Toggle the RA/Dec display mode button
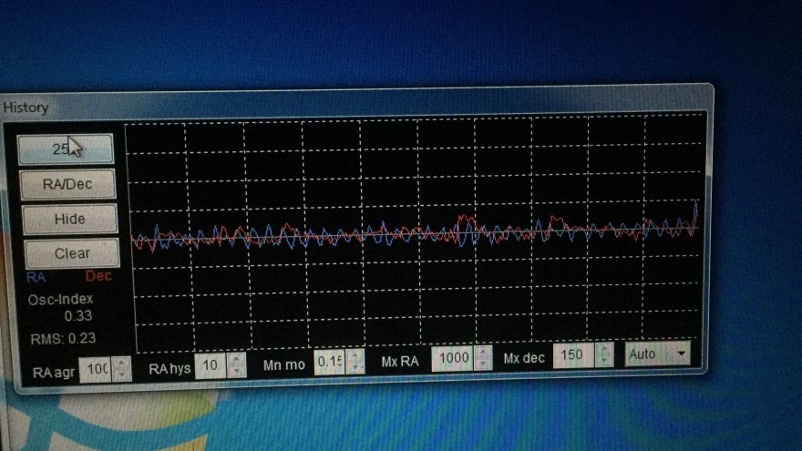 (67, 184)
